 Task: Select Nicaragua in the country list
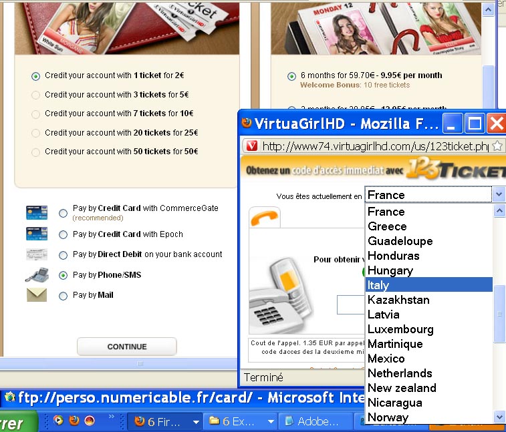pyautogui.click(x=429, y=403)
